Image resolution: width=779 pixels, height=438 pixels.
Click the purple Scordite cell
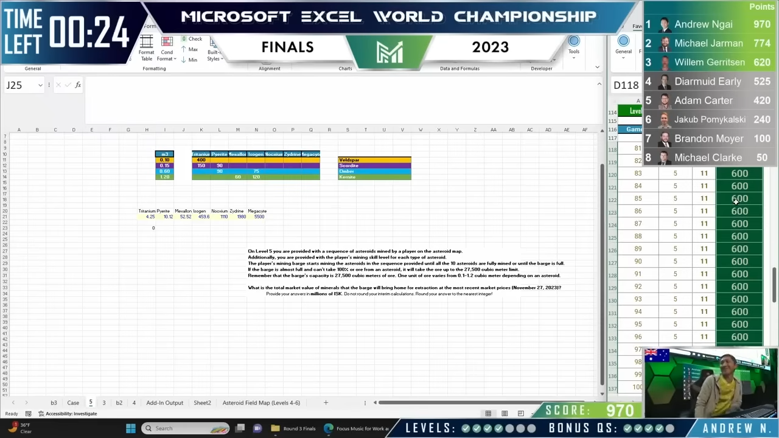374,165
